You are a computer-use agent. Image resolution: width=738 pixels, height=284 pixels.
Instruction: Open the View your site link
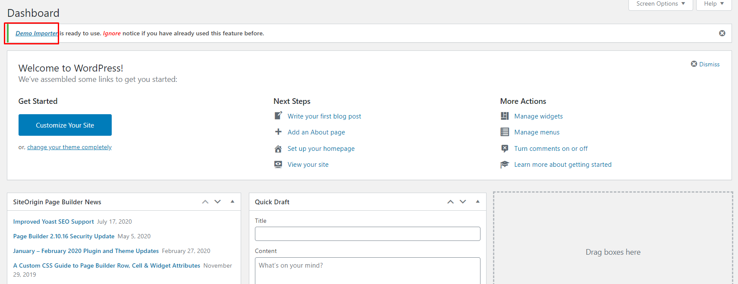pos(308,165)
